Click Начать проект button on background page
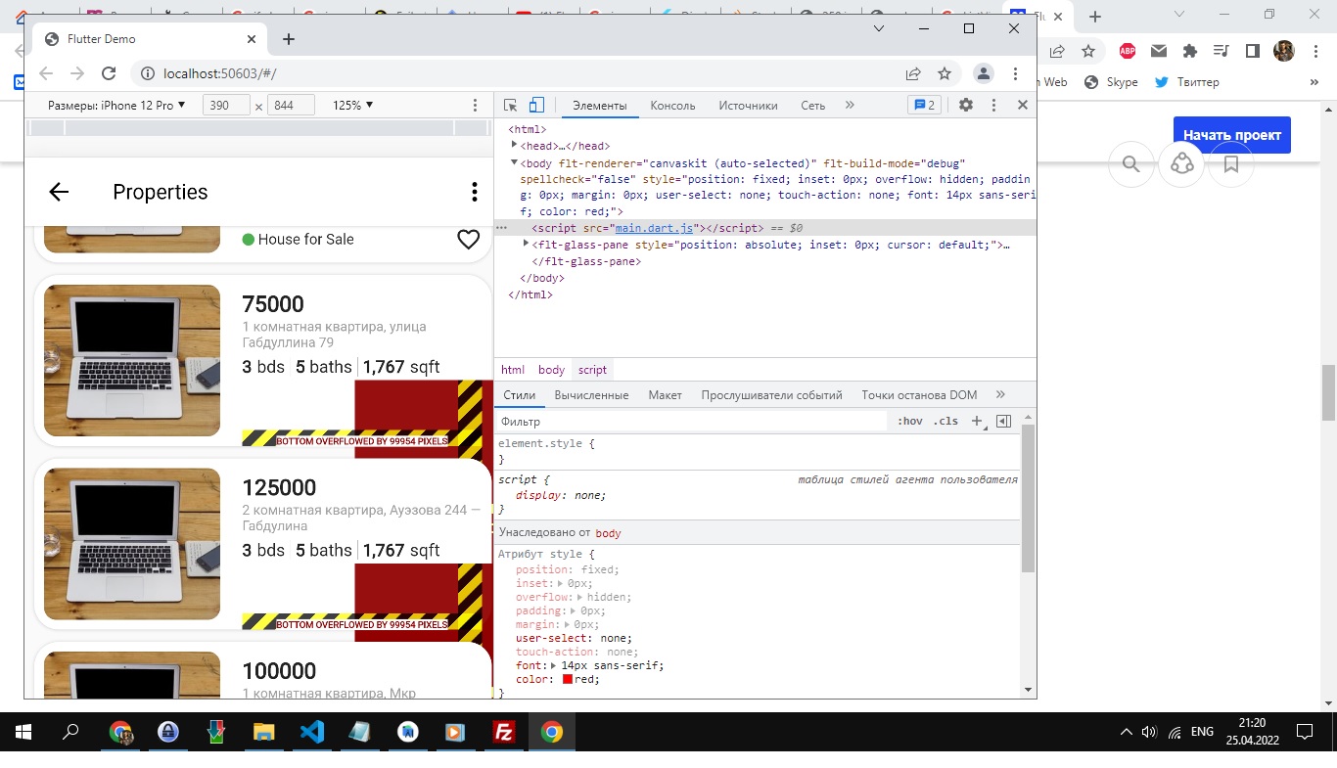The width and height of the screenshot is (1337, 768). click(x=1232, y=135)
